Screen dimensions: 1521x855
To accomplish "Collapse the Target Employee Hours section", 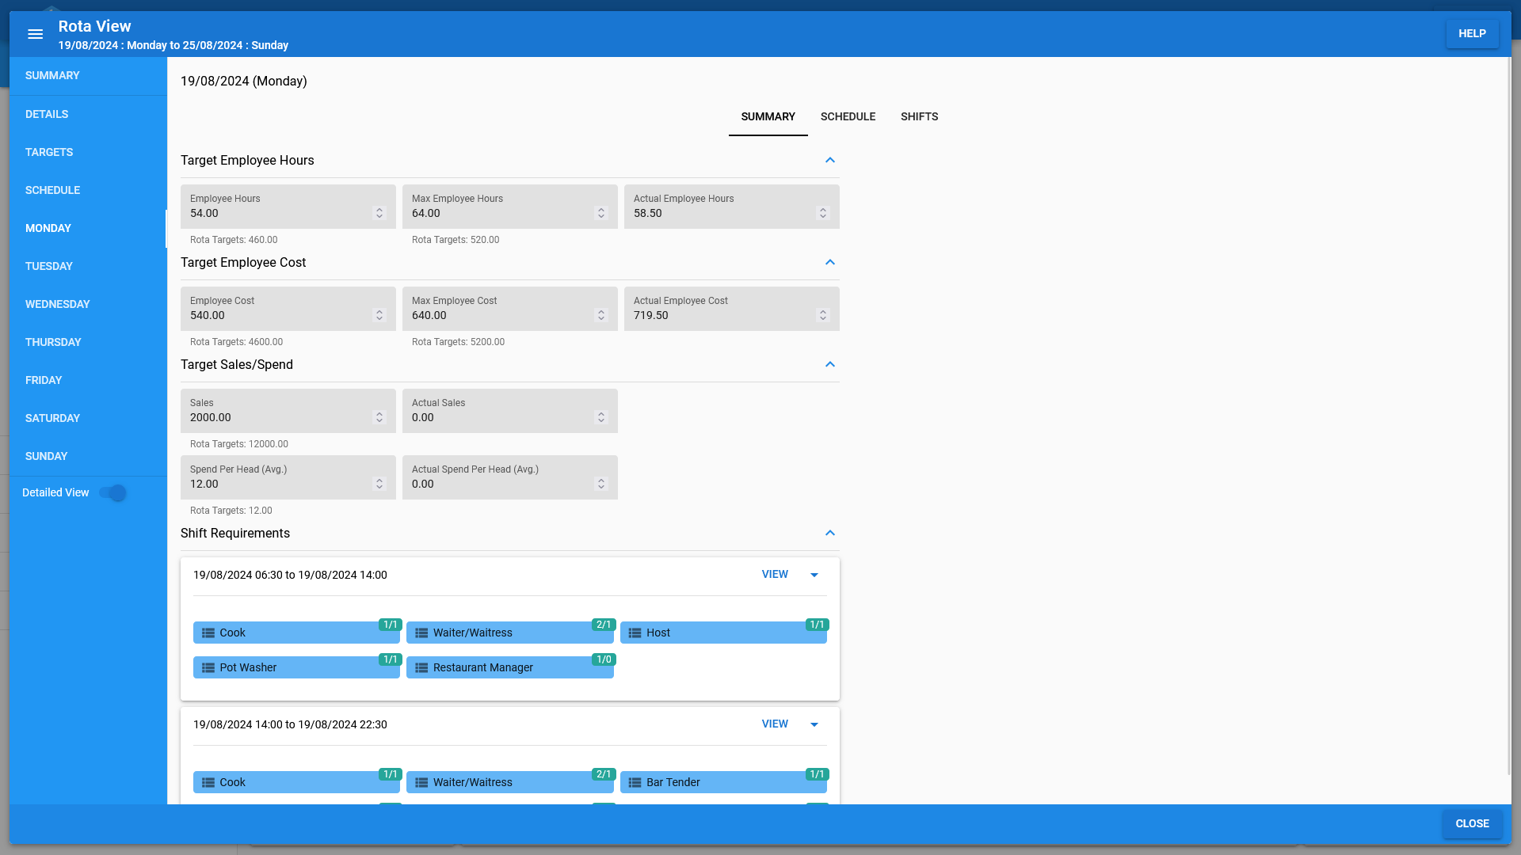I will (829, 160).
